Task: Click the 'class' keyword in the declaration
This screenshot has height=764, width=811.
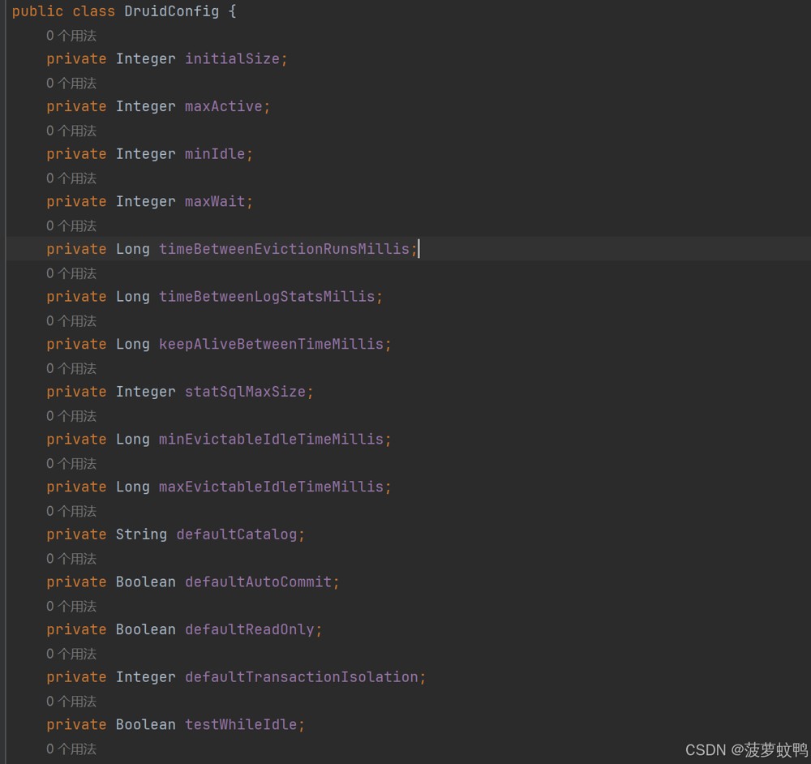Action: [93, 11]
